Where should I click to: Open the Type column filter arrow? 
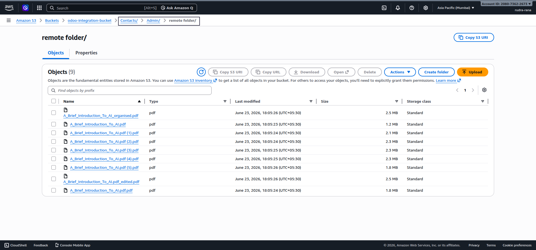pyautogui.click(x=225, y=101)
